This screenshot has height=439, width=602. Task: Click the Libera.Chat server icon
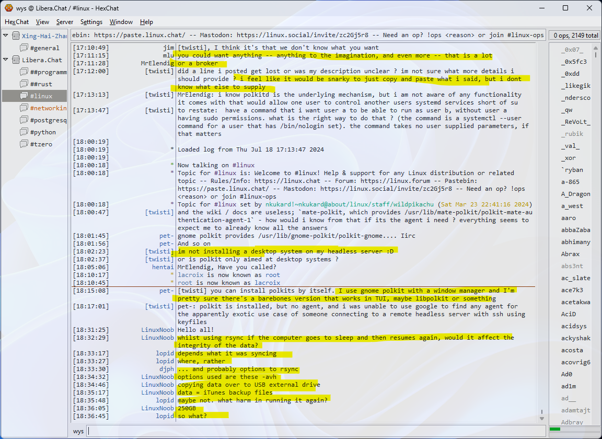click(16, 60)
